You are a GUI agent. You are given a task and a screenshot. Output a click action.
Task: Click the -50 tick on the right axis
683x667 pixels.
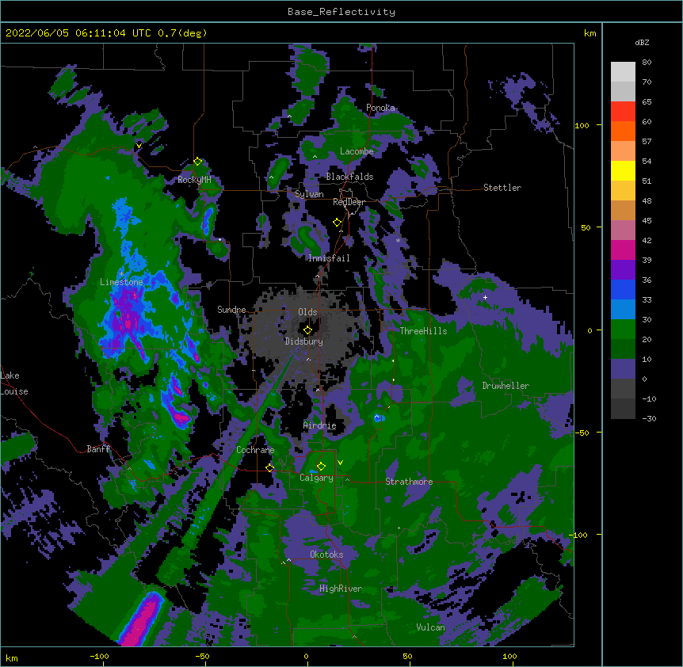(x=582, y=433)
